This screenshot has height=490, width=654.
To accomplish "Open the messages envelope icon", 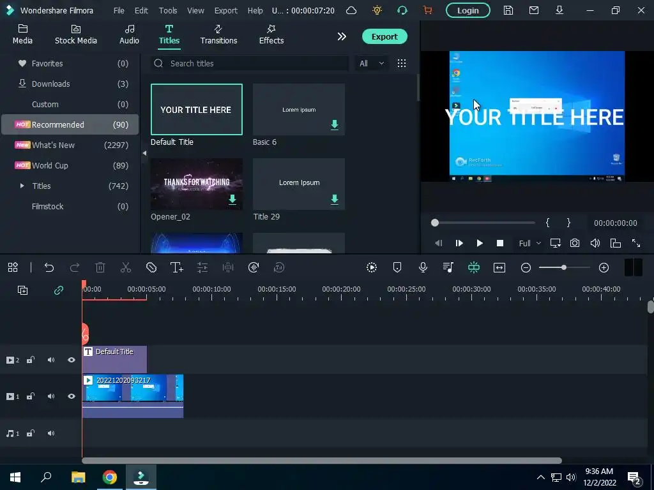I will (x=534, y=10).
